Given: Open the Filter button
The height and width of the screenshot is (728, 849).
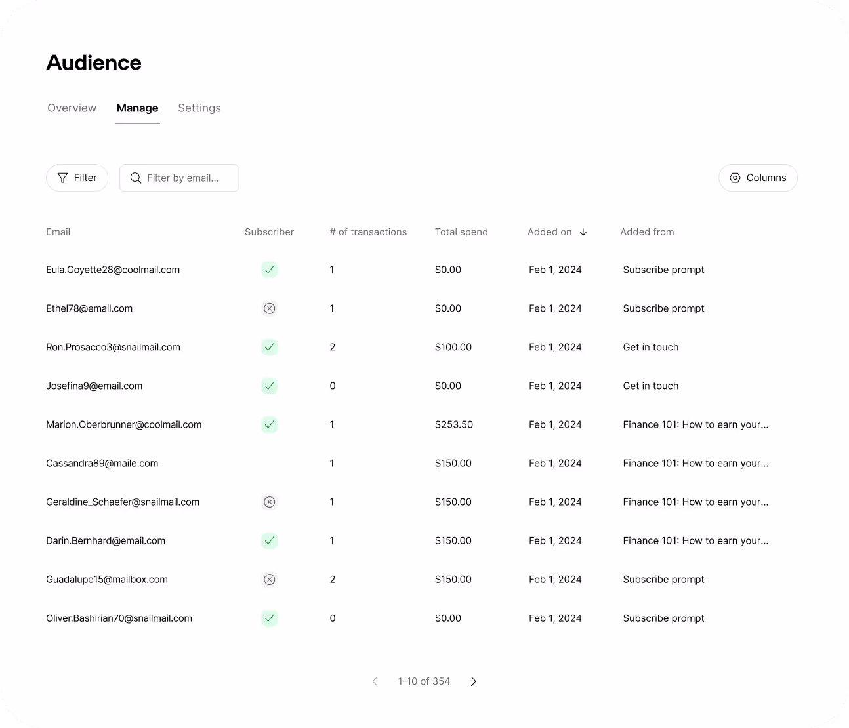Looking at the screenshot, I should click(77, 178).
